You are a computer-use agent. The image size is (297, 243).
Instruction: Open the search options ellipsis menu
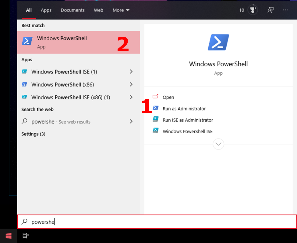pos(285,10)
